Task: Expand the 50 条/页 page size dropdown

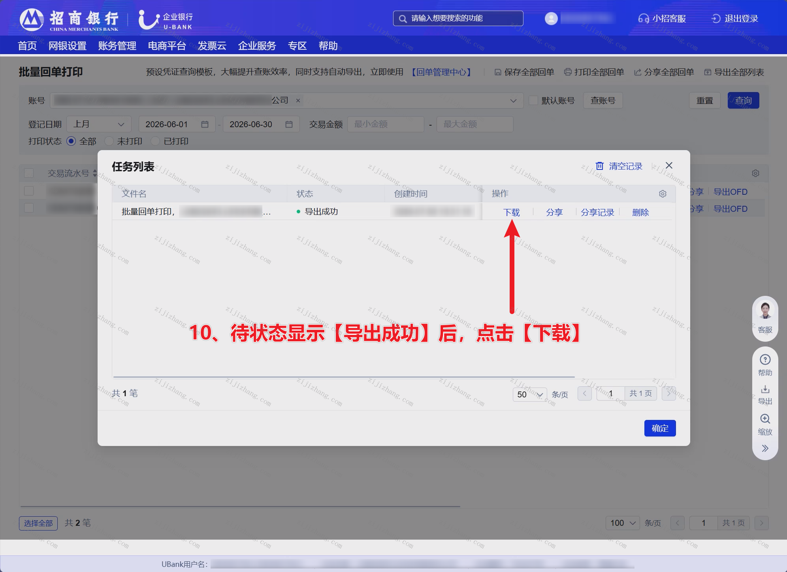Action: [530, 394]
